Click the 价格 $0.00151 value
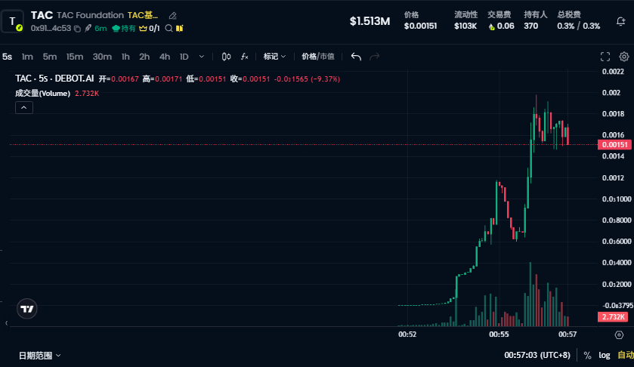The height and width of the screenshot is (367, 634). (x=420, y=26)
